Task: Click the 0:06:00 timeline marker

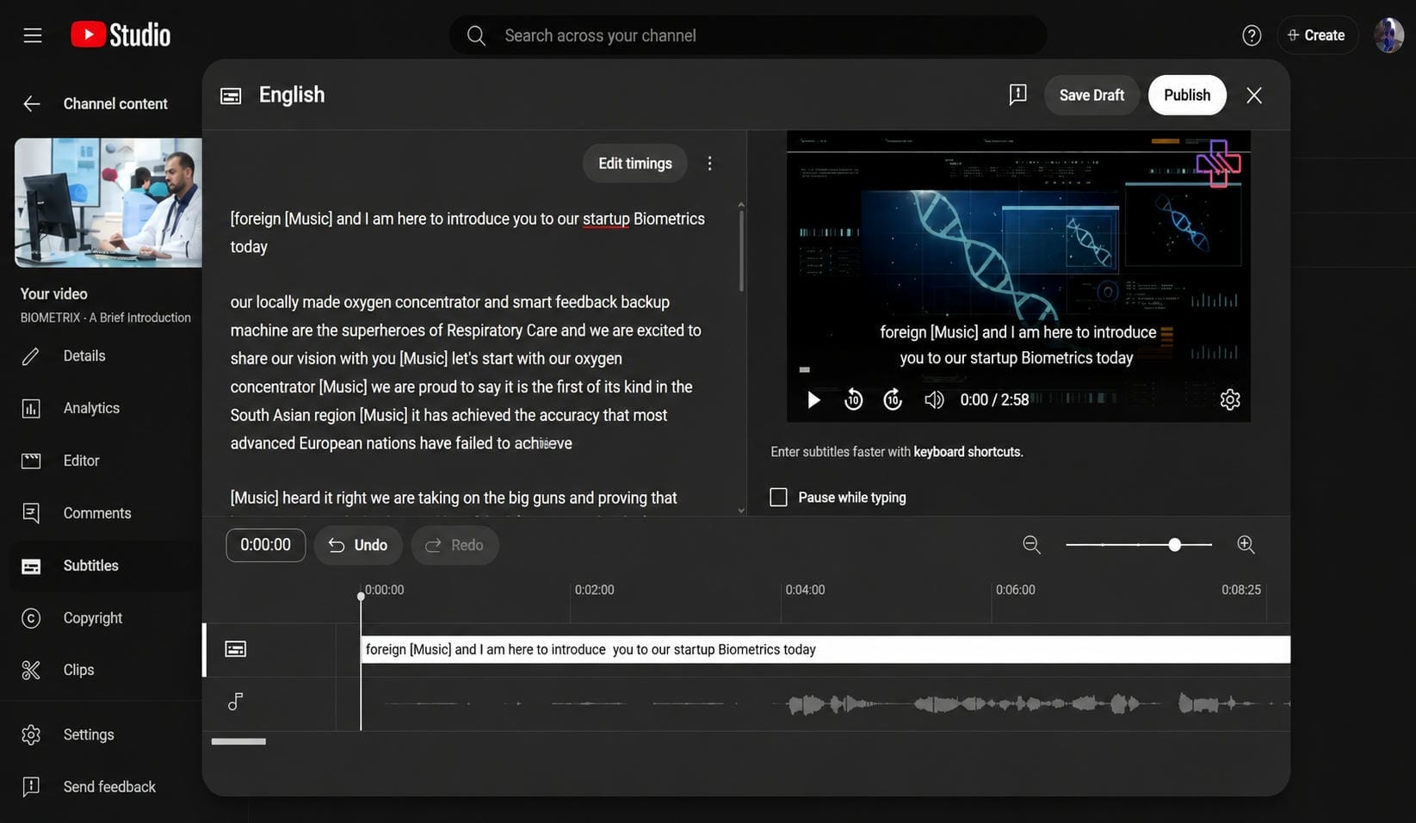Action: click(x=1016, y=590)
